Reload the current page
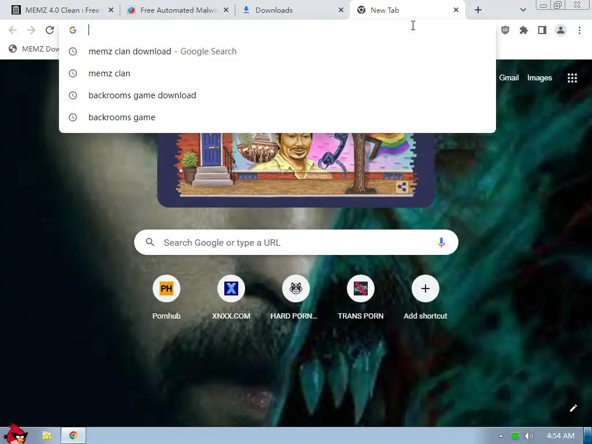The width and height of the screenshot is (592, 444). click(50, 30)
